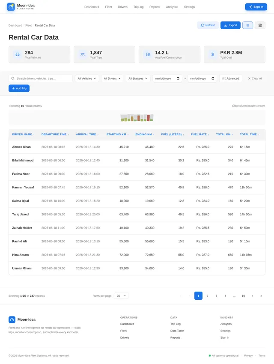Open the Analytics nav item

(x=172, y=7)
